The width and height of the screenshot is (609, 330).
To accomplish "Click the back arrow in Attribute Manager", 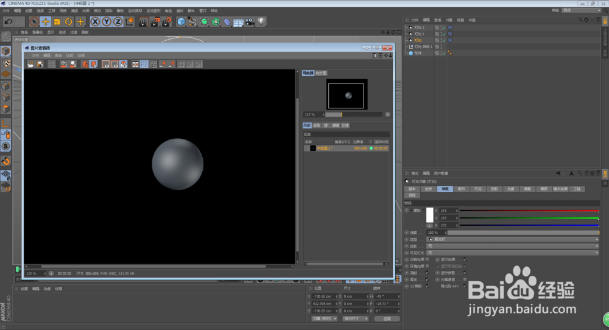I will coord(558,173).
